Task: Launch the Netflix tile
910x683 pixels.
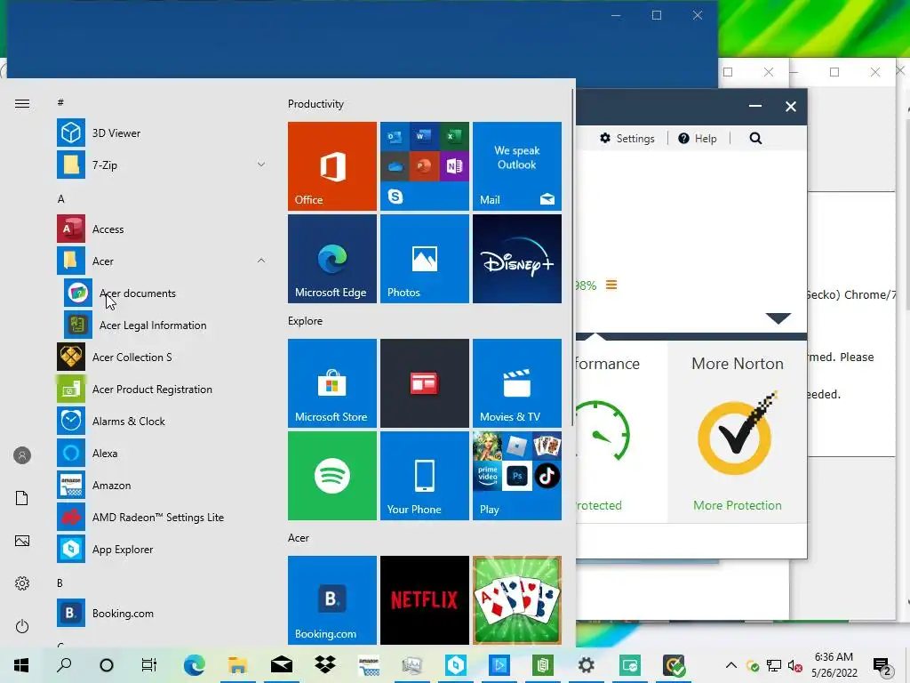Action: (x=425, y=600)
